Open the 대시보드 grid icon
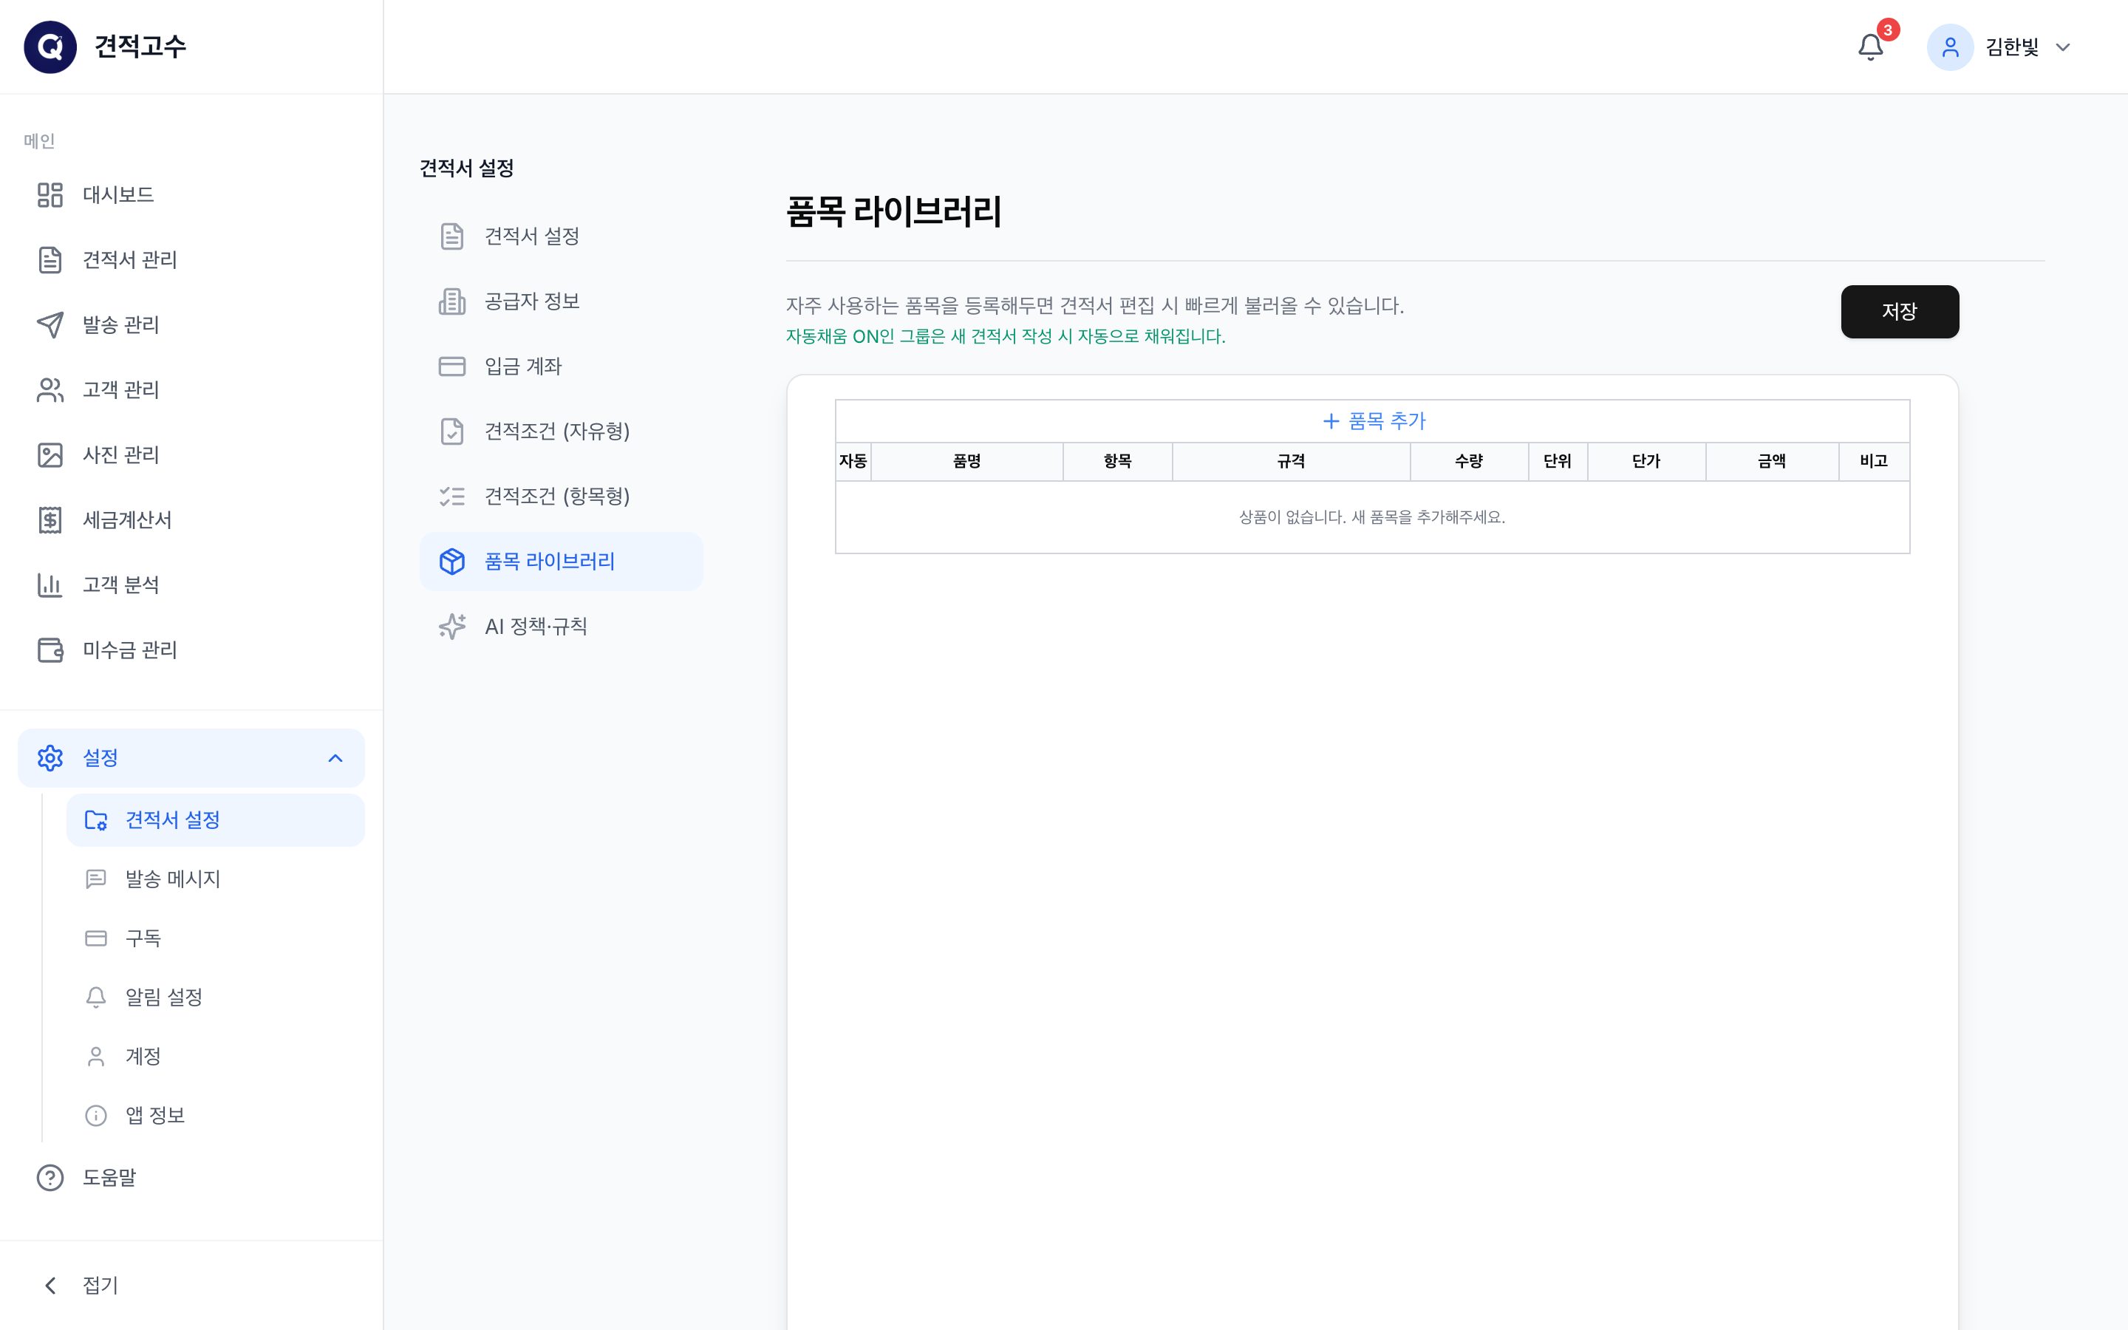 coord(50,194)
